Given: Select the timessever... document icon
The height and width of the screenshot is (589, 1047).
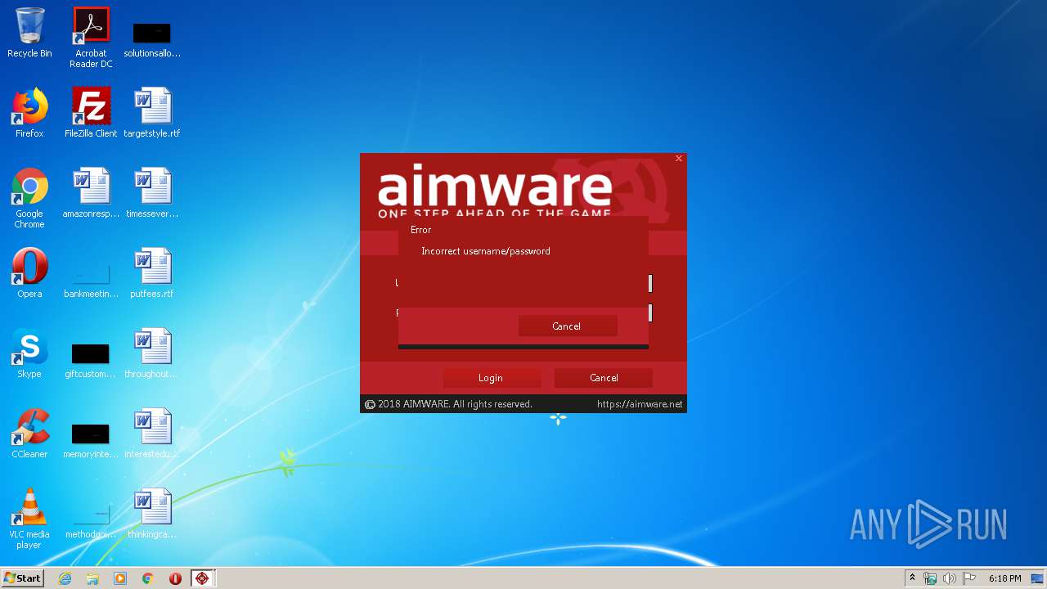Looking at the screenshot, I should (x=152, y=193).
